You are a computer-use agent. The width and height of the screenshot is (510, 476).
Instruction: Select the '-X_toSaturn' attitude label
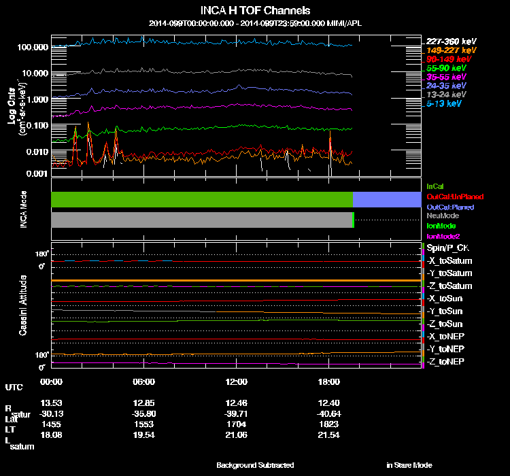click(449, 261)
